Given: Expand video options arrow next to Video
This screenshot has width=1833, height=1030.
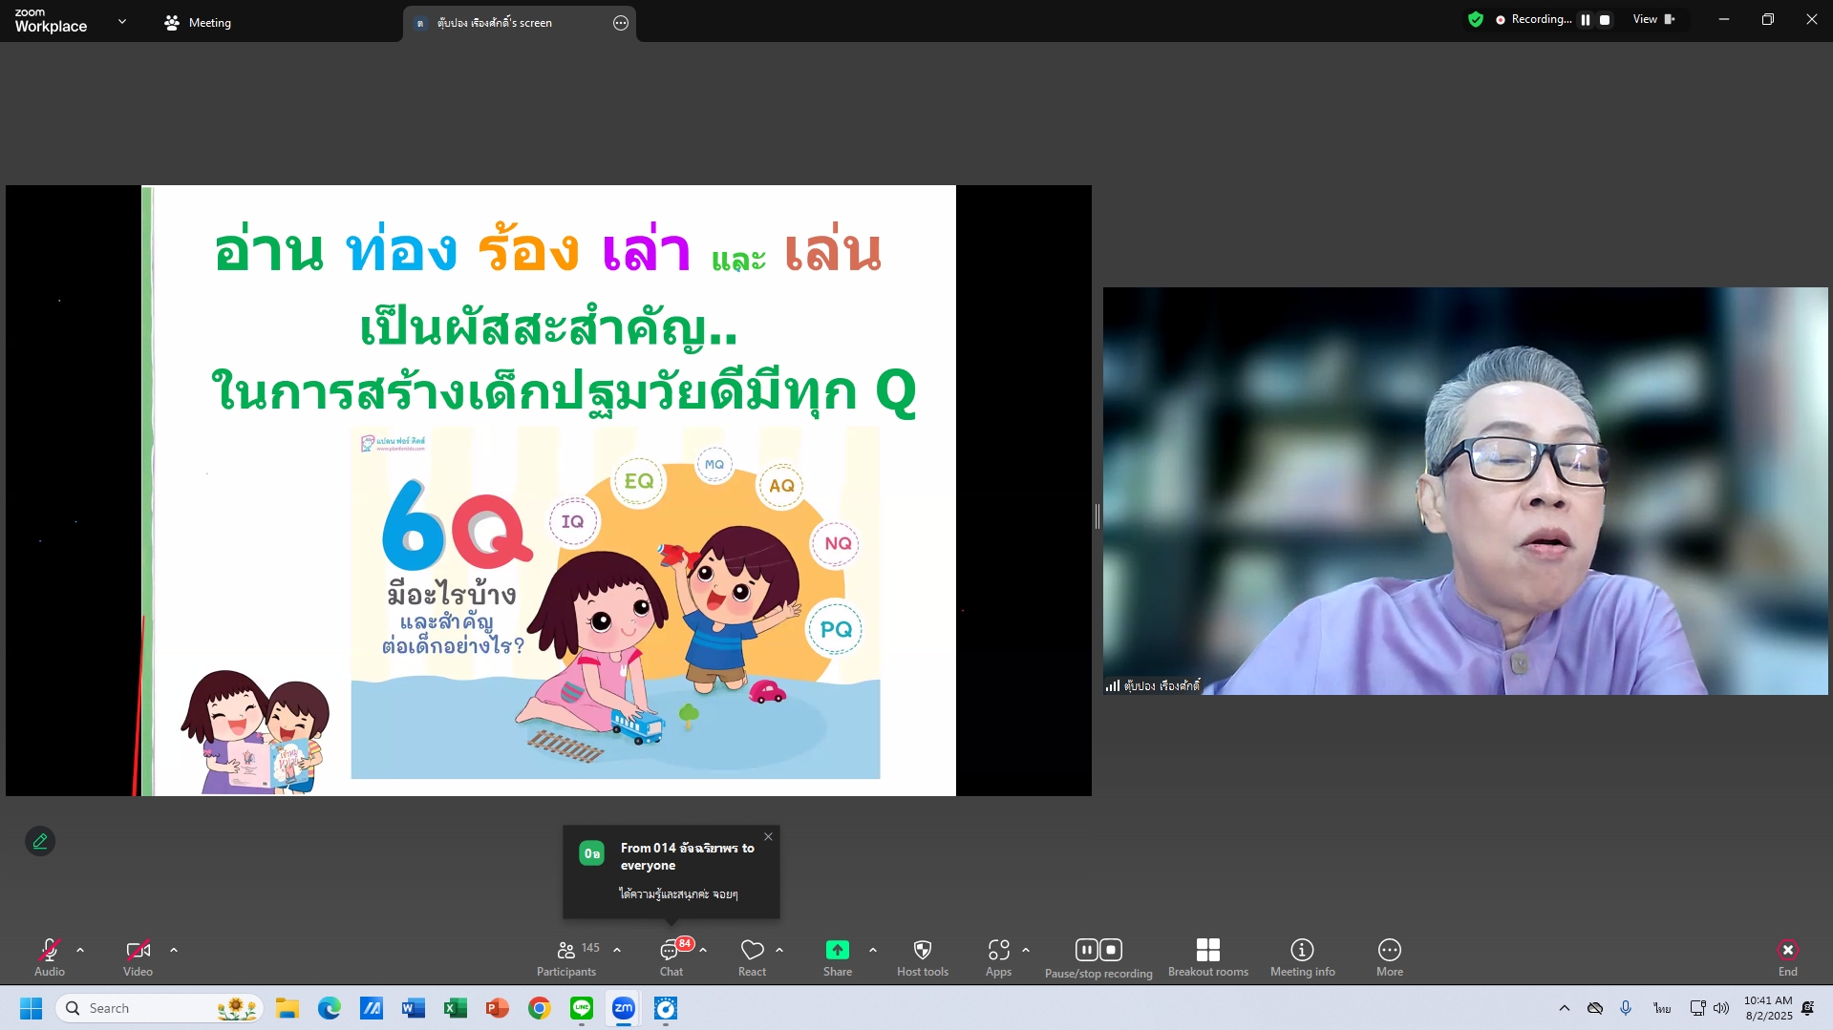Looking at the screenshot, I should click(174, 950).
